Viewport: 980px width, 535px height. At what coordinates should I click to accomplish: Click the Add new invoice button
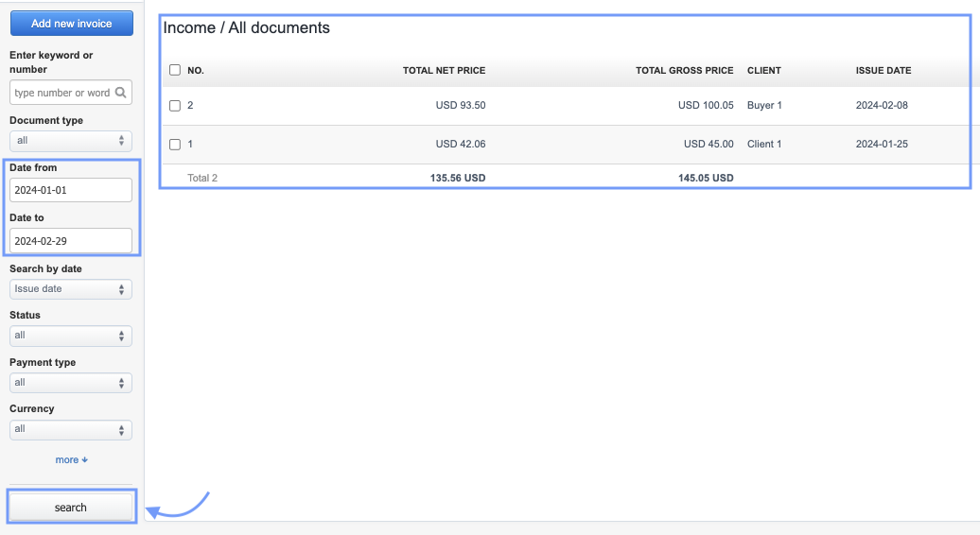(x=71, y=24)
